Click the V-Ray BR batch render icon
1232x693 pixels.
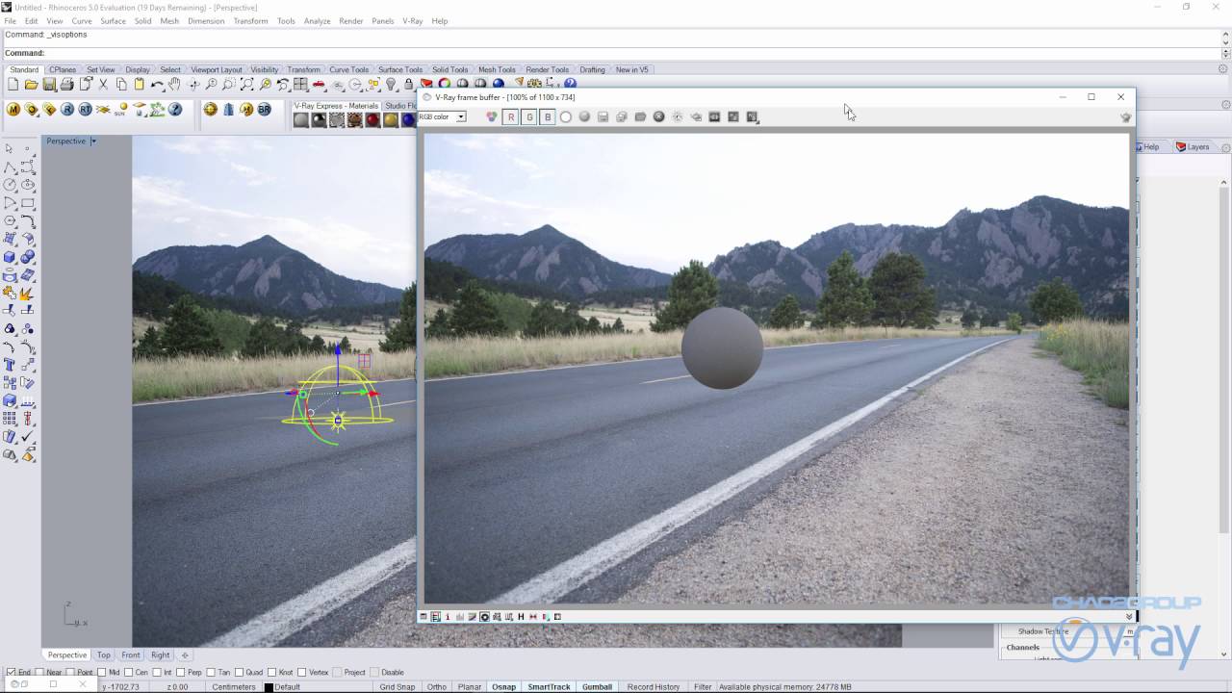tap(264, 110)
